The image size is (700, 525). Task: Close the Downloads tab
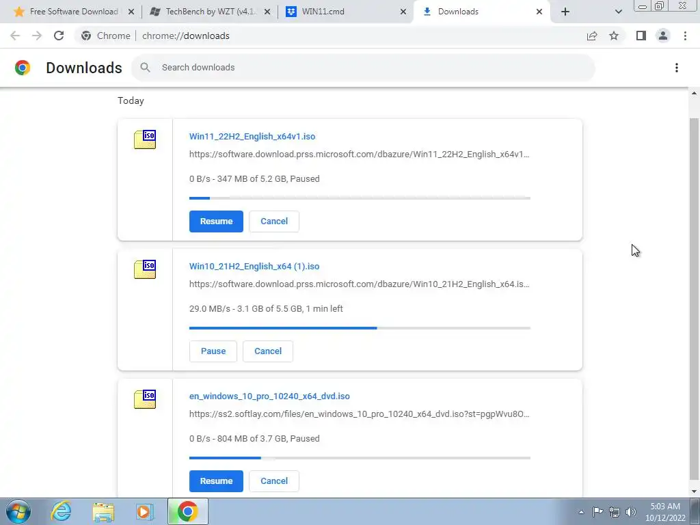coord(539,12)
